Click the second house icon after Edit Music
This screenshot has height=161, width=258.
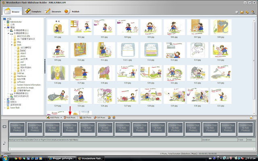pyautogui.click(x=114, y=118)
